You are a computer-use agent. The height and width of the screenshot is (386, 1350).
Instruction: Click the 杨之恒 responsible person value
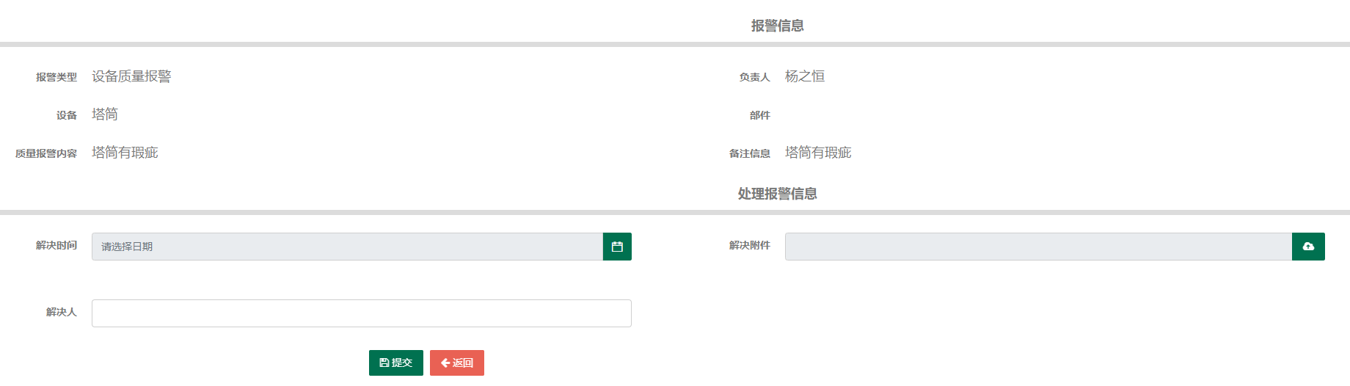(805, 76)
